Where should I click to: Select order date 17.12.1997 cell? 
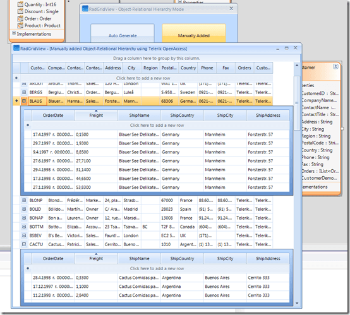click(x=53, y=287)
